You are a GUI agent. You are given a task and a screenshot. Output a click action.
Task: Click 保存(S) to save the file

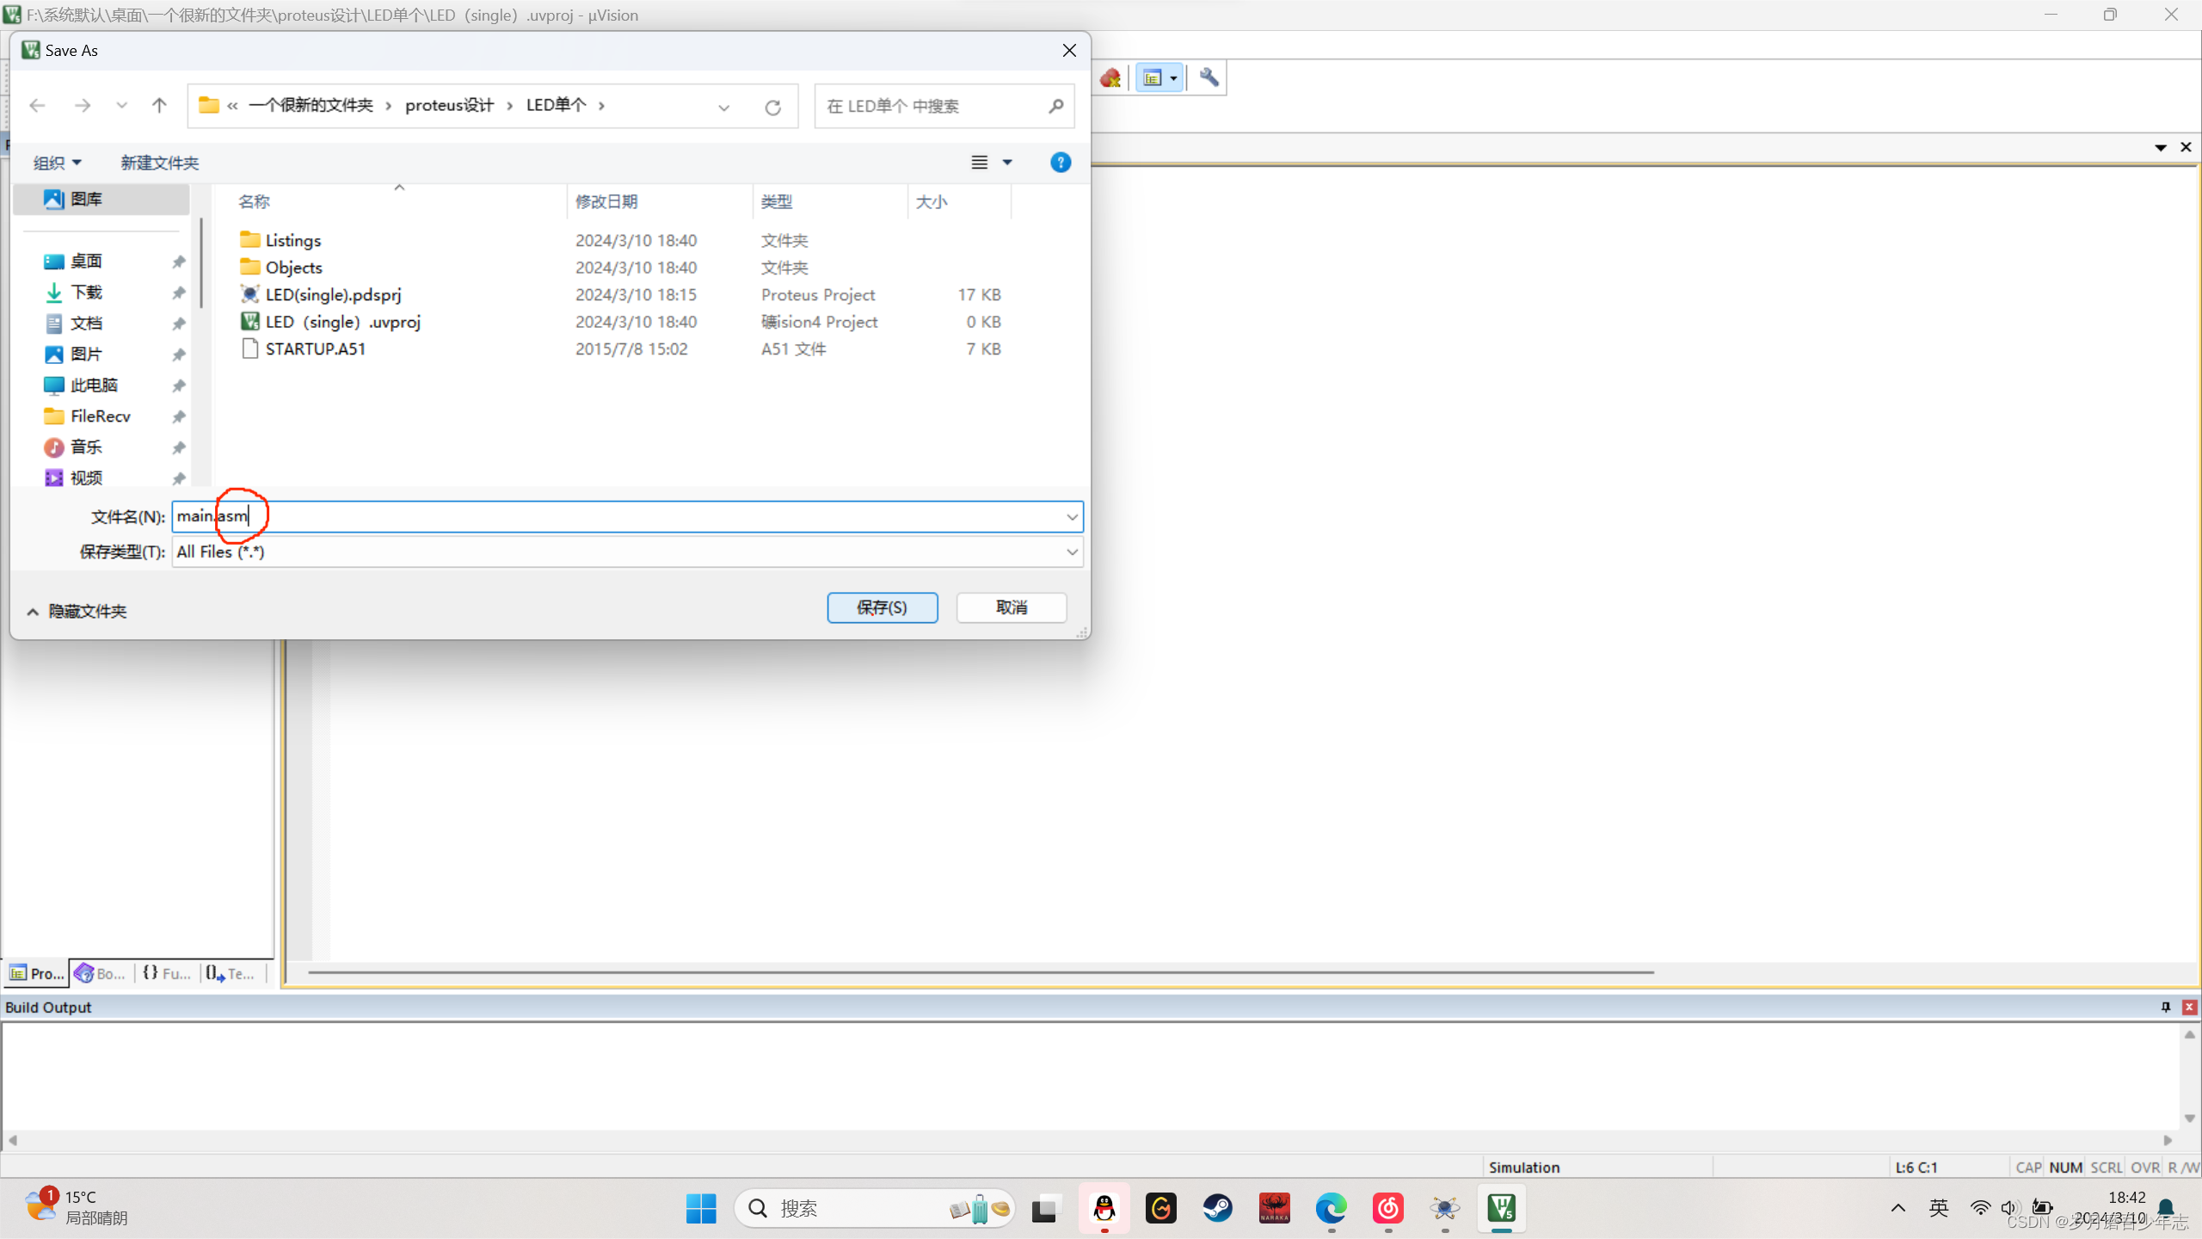point(880,607)
